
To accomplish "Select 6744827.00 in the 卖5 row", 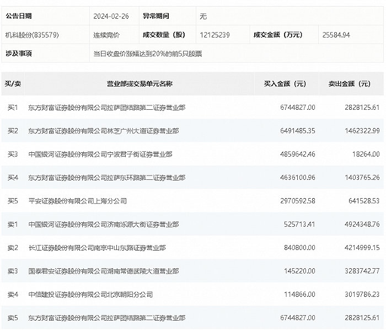I will tap(298, 318).
